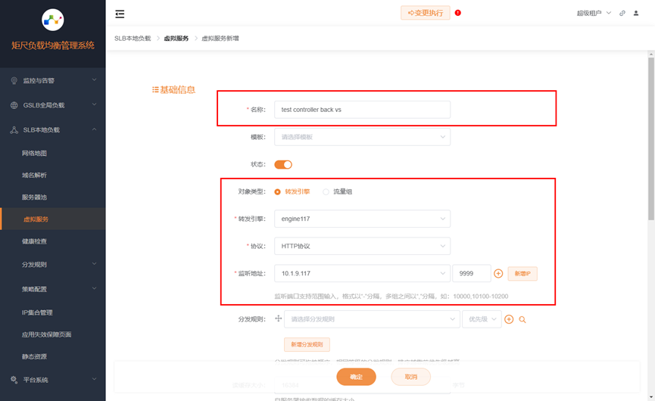The image size is (655, 401).
Task: Open the 转发引擎 engine117 dropdown
Action: [362, 219]
